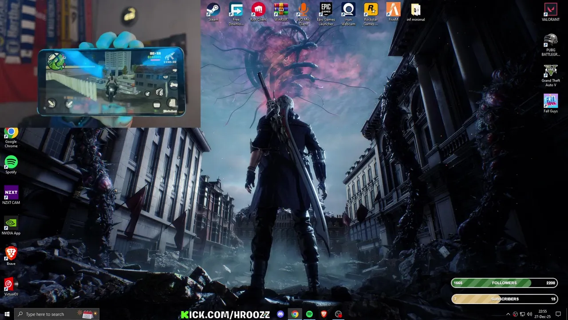Select the WO Mic Client icon
Viewport: 568px width, 320px height.
pos(304,14)
